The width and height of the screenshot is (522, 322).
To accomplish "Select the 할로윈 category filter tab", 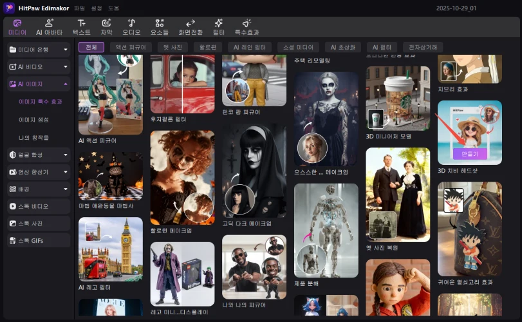I will tap(207, 47).
